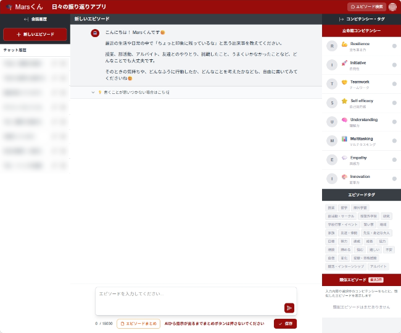Open エピソード検索 from the header
Image resolution: width=401 pixels, height=333 pixels.
(366, 7)
